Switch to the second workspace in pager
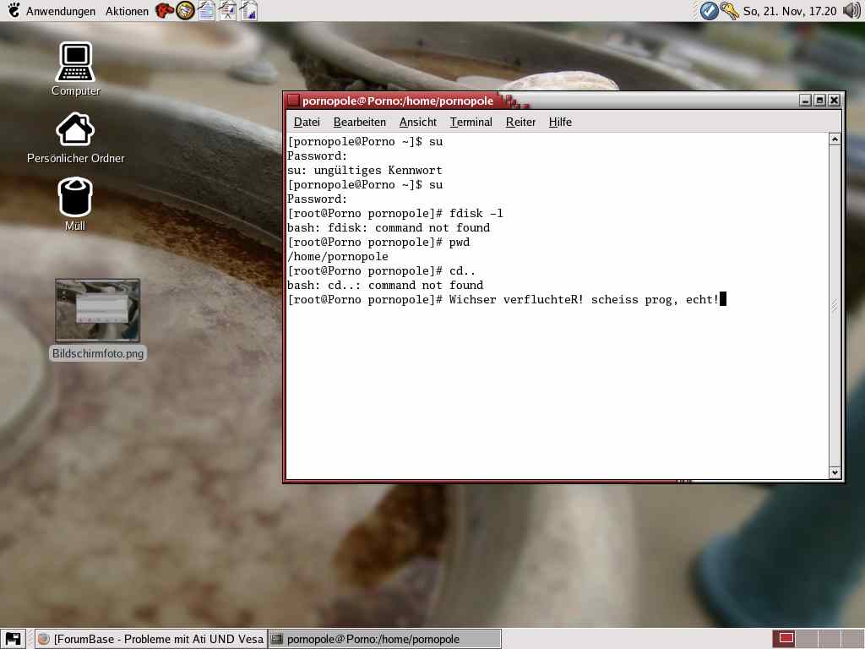Image resolution: width=865 pixels, height=649 pixels. 808,639
